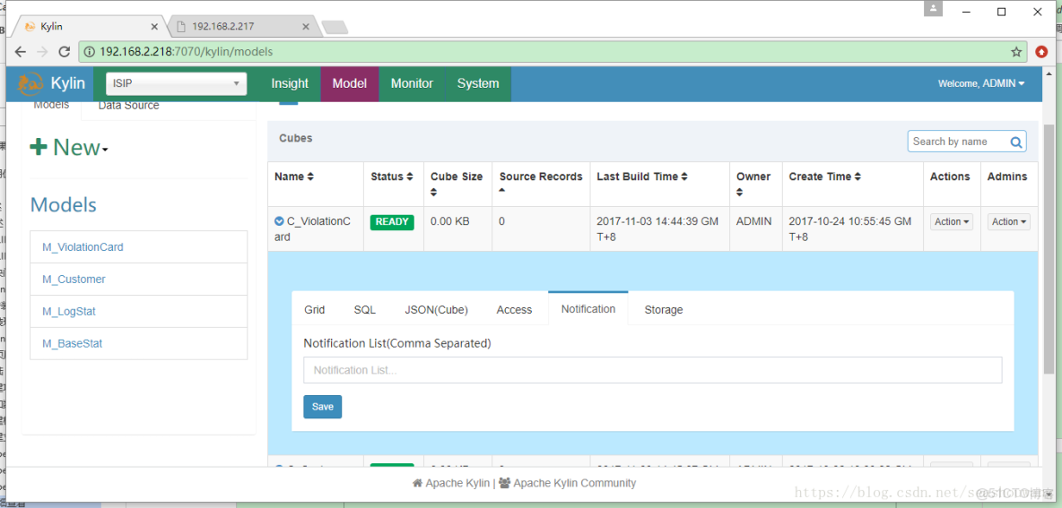Viewport: 1062px width, 508px height.
Task: Click the red extension icon in browser toolbar
Action: pos(1041,51)
